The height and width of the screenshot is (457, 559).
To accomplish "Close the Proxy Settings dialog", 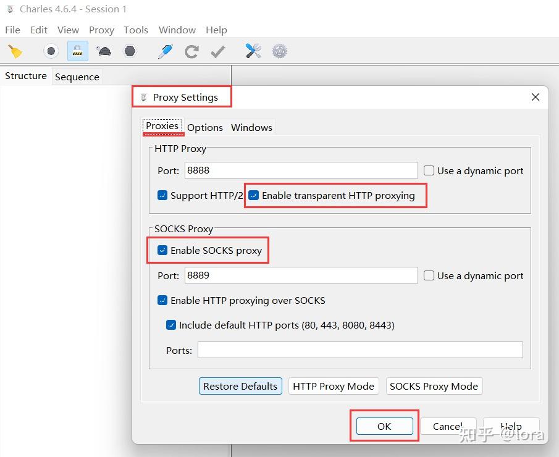I will point(535,97).
